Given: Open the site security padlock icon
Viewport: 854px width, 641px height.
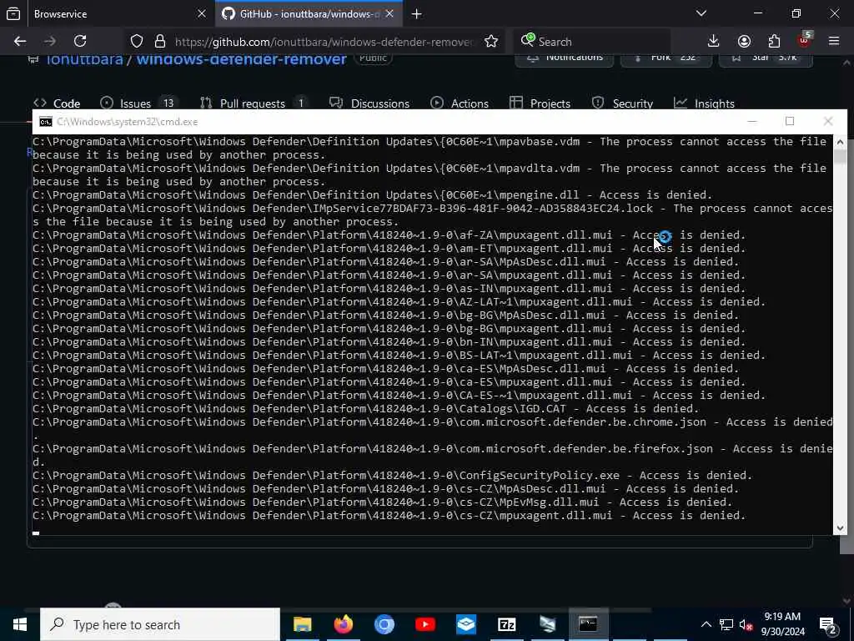Looking at the screenshot, I should [159, 42].
